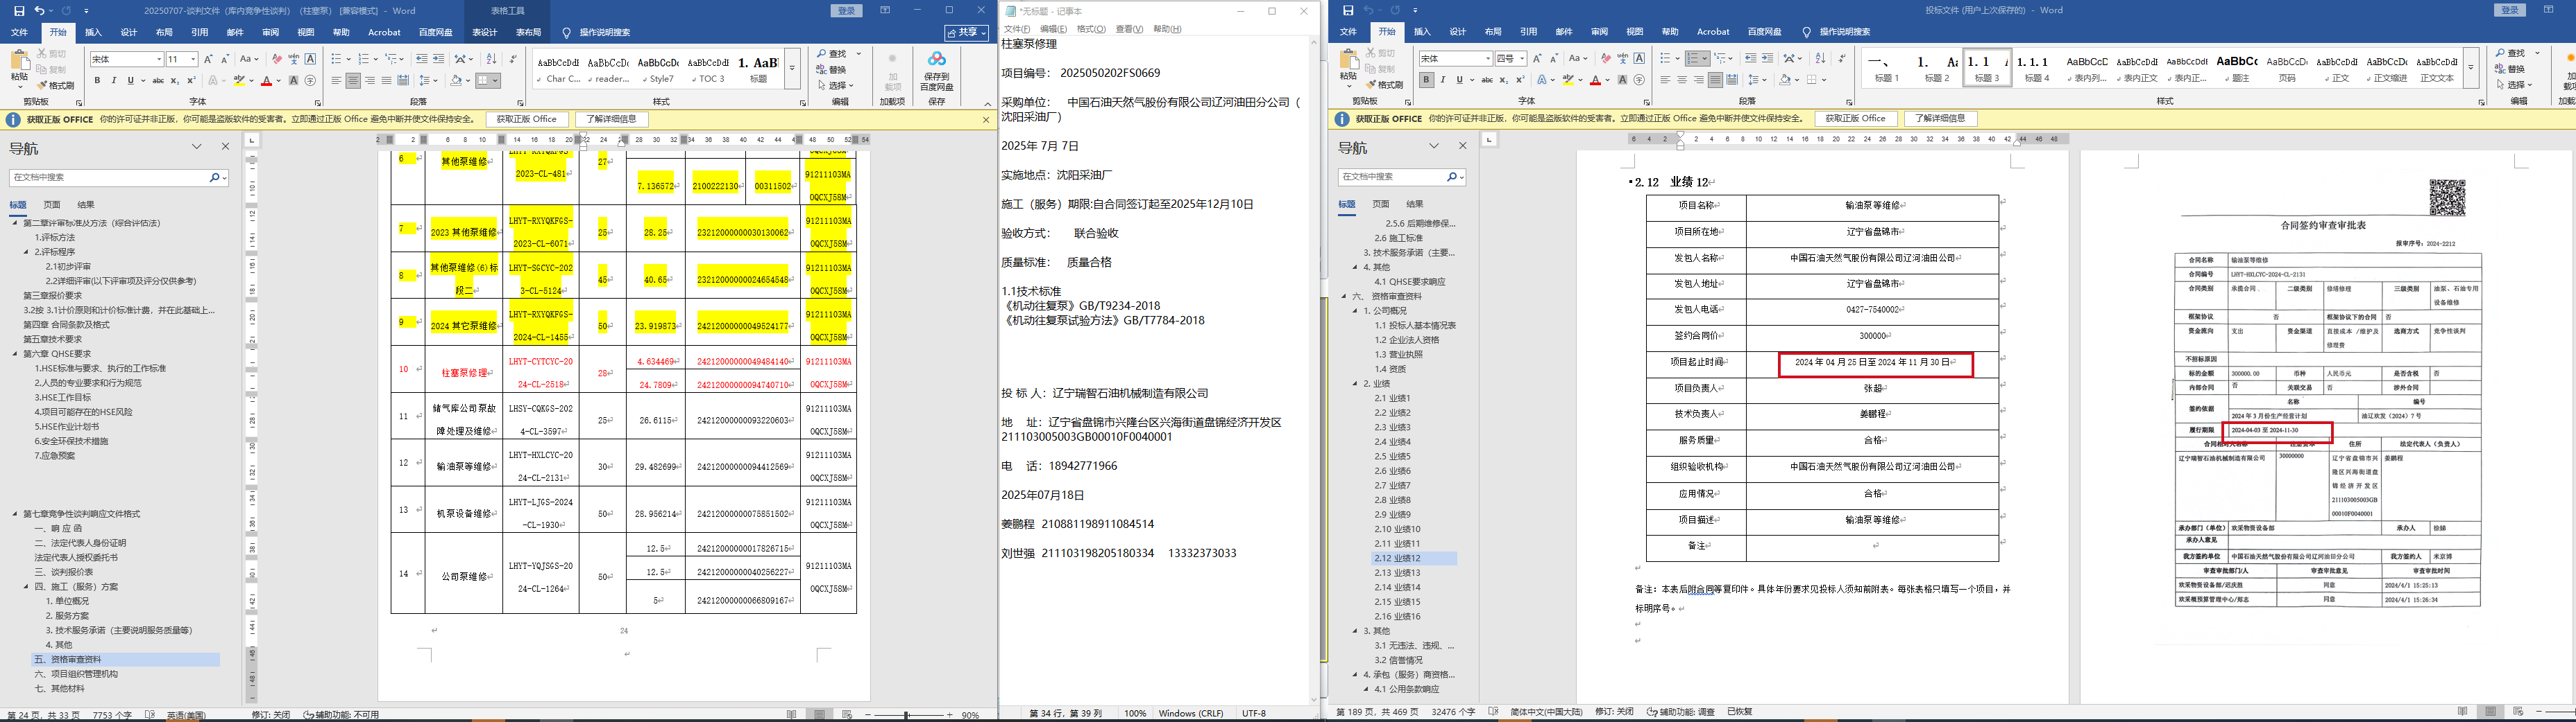
Task: Open Notepad 格式(O) menu
Action: point(1091,29)
